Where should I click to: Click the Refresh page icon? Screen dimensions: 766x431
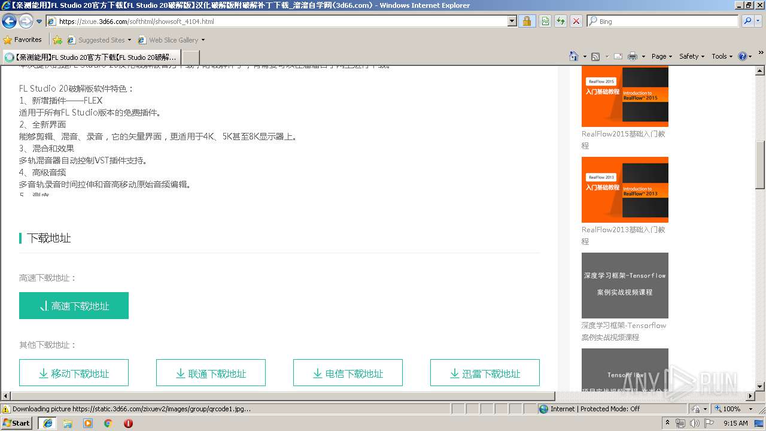(x=561, y=22)
